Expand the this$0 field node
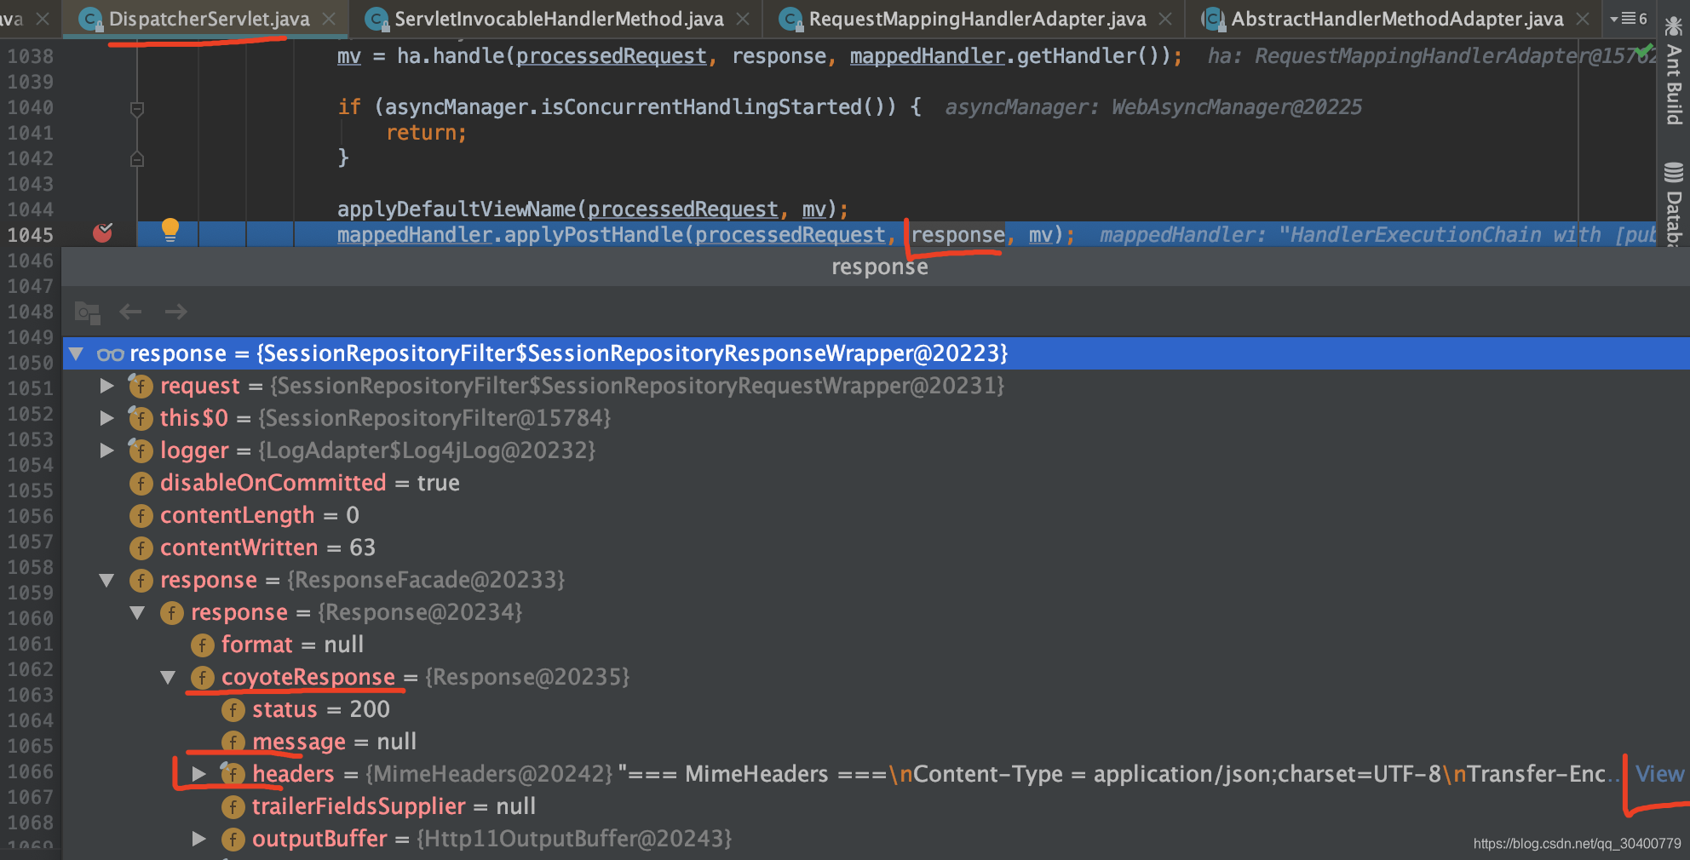Viewport: 1690px width, 860px height. point(106,418)
